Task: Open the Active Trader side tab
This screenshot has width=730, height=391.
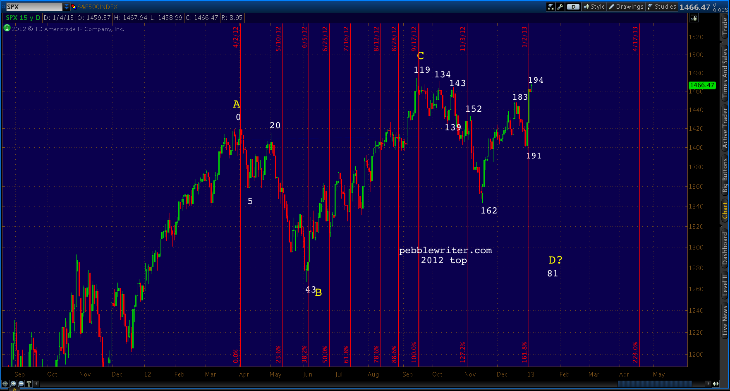Action: pos(725,128)
